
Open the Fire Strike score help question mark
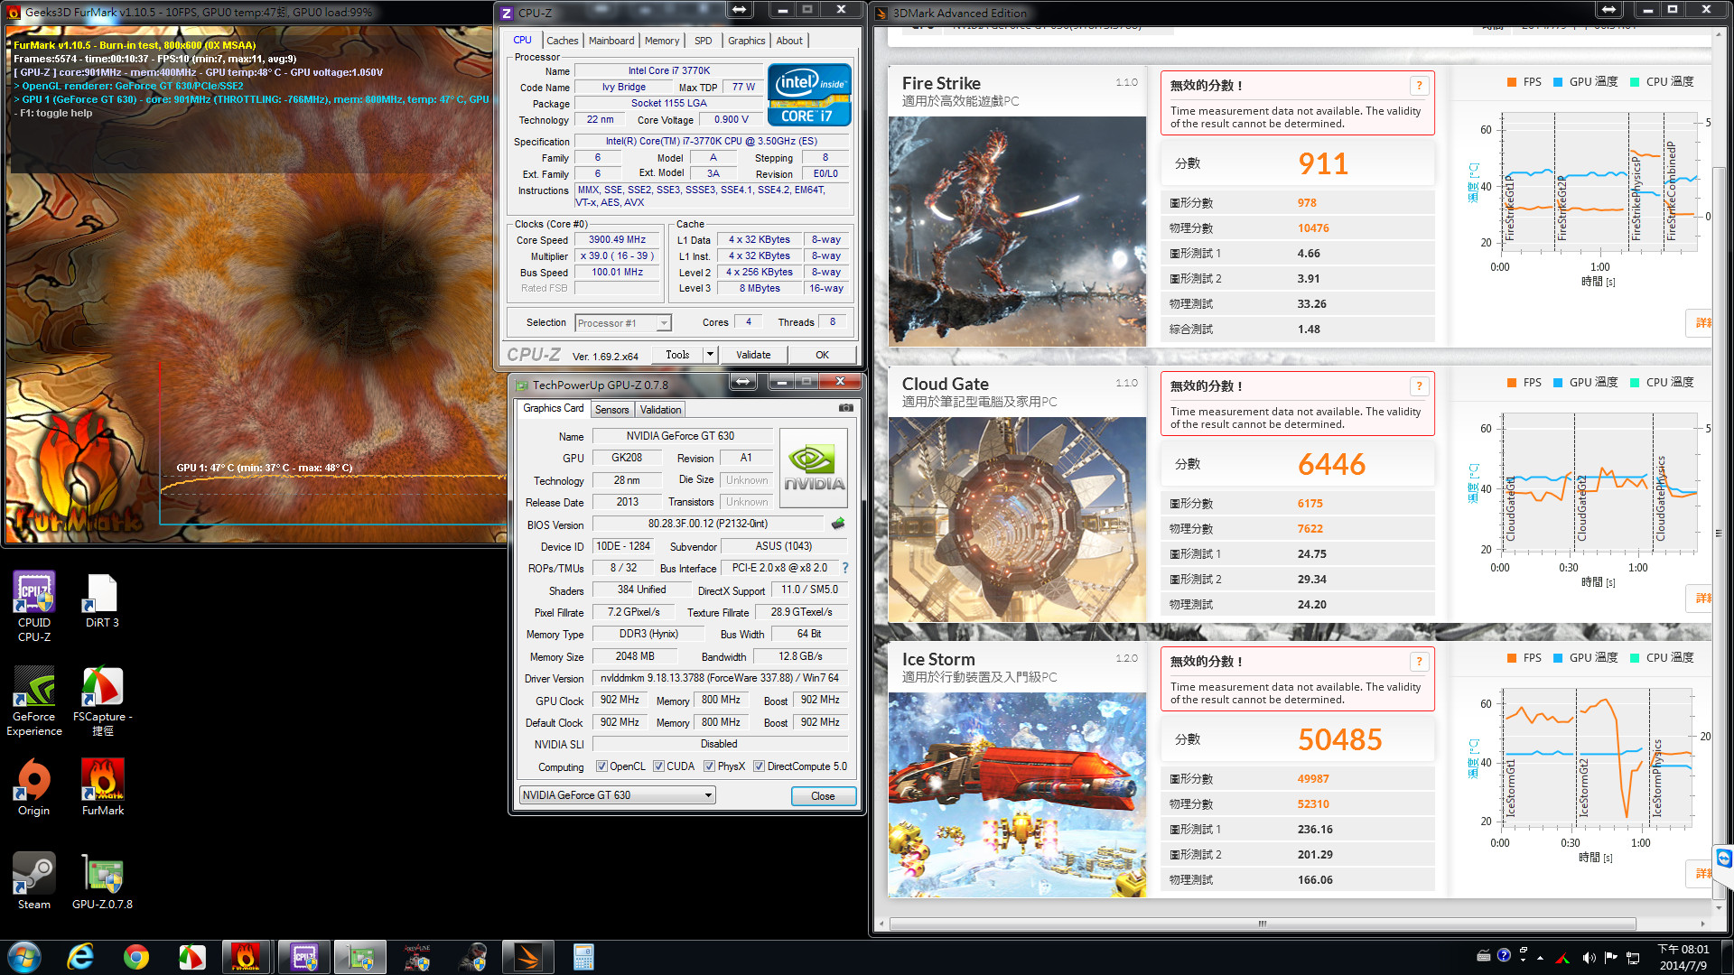point(1419,86)
